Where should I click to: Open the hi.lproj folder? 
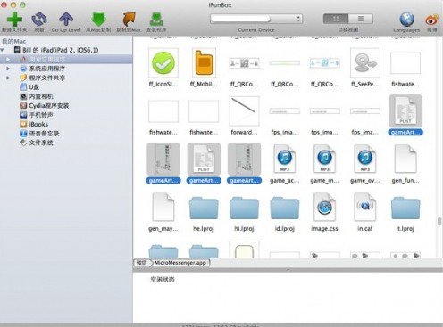point(244,208)
